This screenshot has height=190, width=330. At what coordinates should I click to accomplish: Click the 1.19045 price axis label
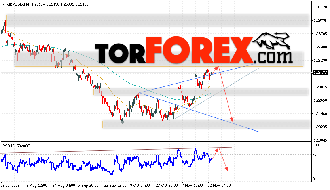coord(320,140)
